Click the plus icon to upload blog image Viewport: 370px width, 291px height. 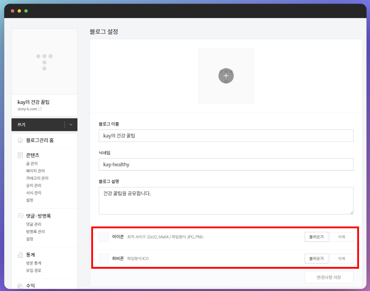click(x=226, y=76)
